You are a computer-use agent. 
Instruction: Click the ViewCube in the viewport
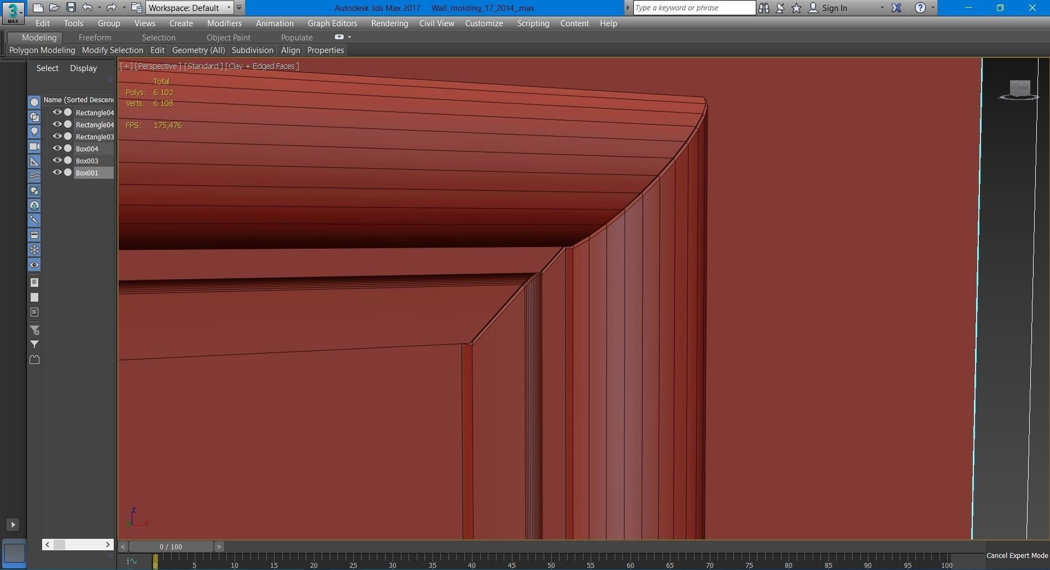click(x=1019, y=89)
